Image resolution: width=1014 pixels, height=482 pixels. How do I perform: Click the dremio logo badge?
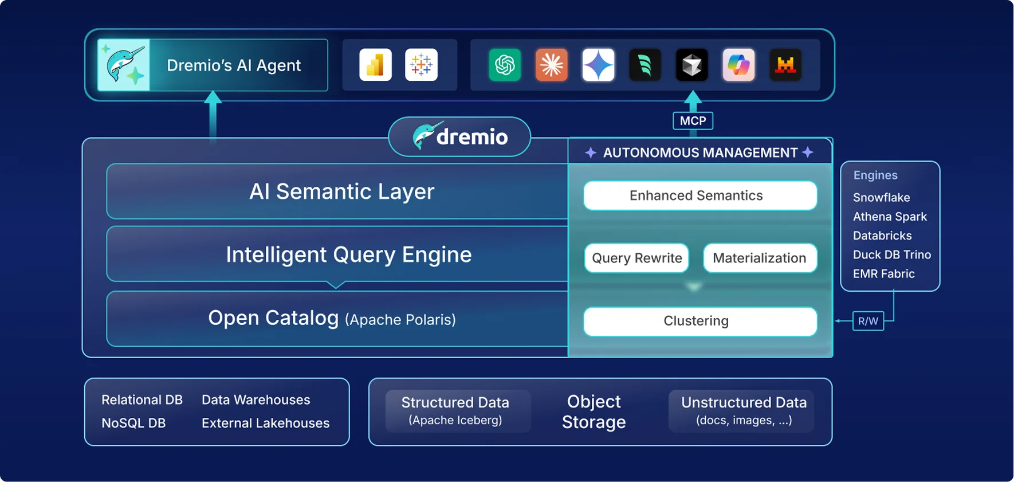tap(459, 136)
